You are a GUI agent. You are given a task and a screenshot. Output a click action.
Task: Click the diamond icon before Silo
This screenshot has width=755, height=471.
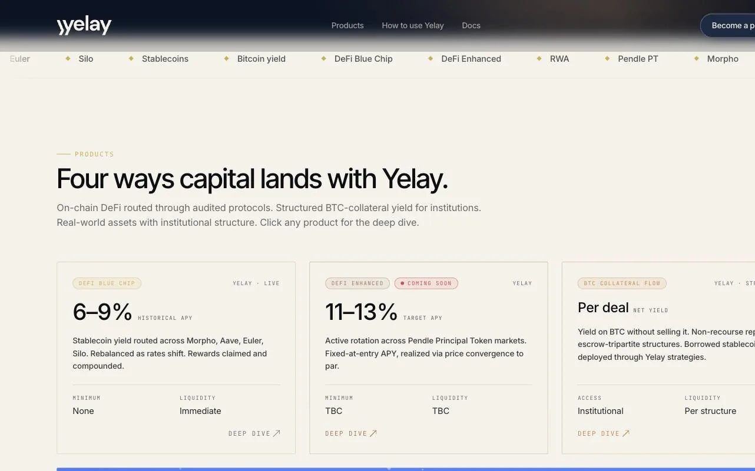67,59
